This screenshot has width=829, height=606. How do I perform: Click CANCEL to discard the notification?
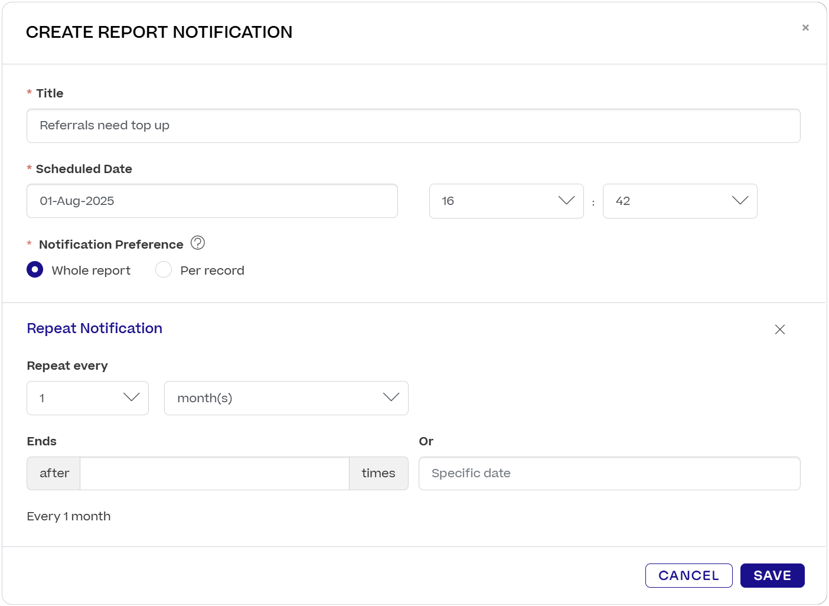pyautogui.click(x=689, y=575)
